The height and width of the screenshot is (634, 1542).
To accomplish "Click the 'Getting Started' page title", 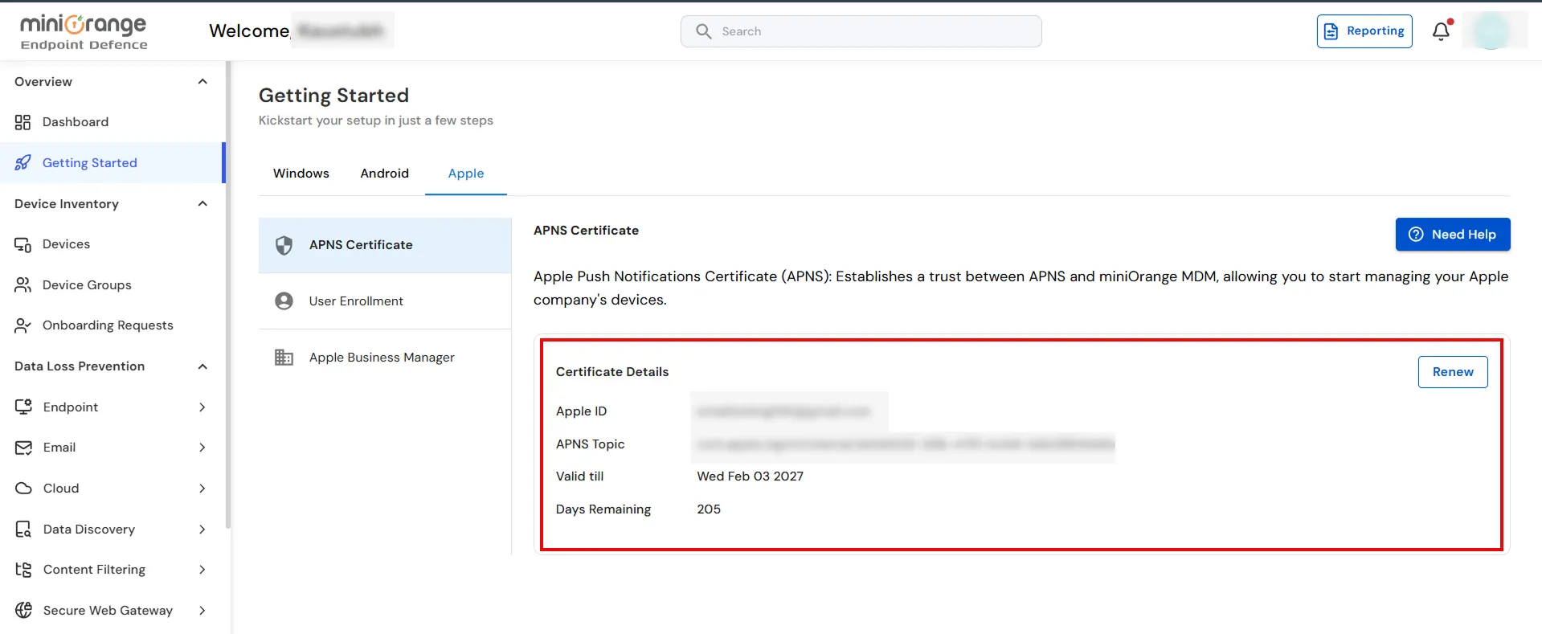I will [x=333, y=96].
